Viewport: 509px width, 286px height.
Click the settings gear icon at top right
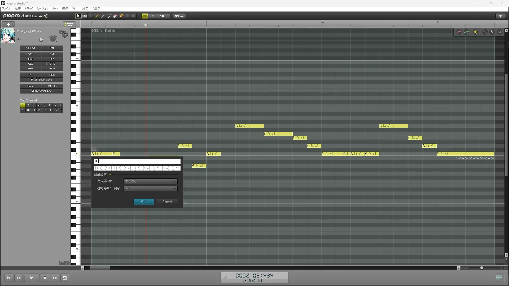point(501,16)
